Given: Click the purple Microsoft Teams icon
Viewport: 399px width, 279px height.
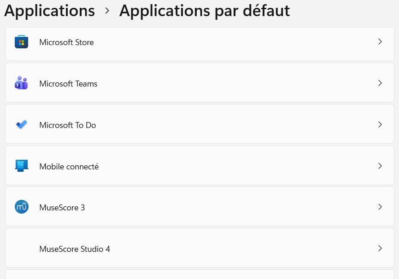Looking at the screenshot, I should pyautogui.click(x=21, y=83).
